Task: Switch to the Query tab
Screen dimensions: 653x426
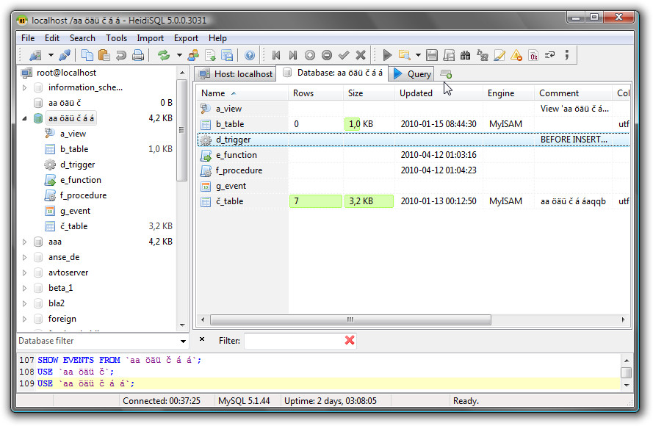Action: tap(412, 74)
